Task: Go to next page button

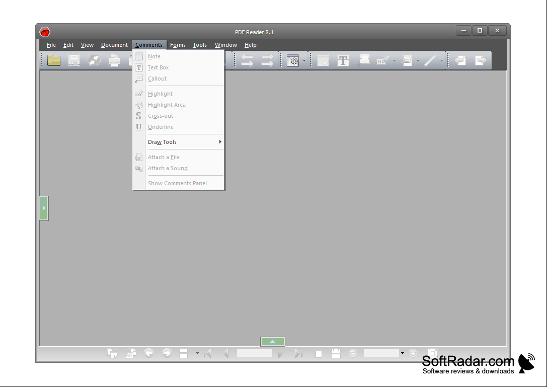Action: click(x=281, y=353)
